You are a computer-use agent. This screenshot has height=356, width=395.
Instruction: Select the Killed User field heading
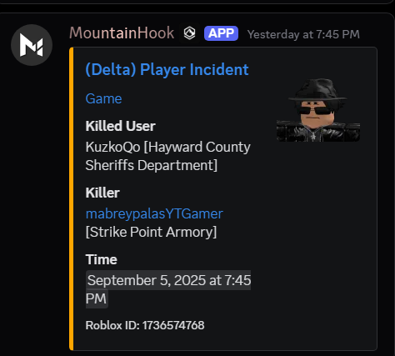click(120, 126)
